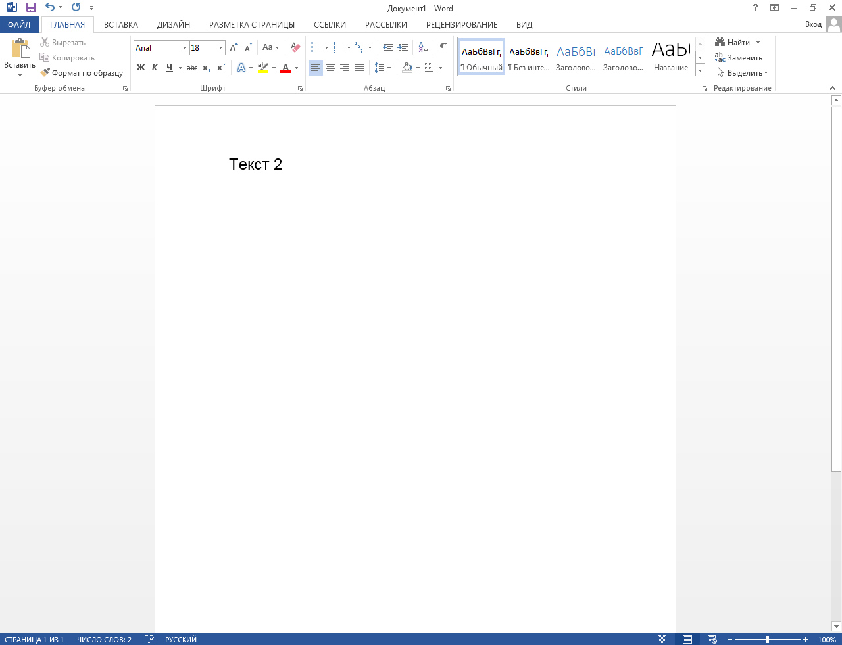Image resolution: width=842 pixels, height=645 pixels.
Task: Open the ФАЙЛ tab
Action: pyautogui.click(x=19, y=25)
